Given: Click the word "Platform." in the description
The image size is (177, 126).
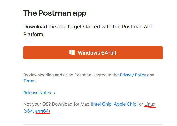Looking at the screenshot, I should tap(34, 34).
